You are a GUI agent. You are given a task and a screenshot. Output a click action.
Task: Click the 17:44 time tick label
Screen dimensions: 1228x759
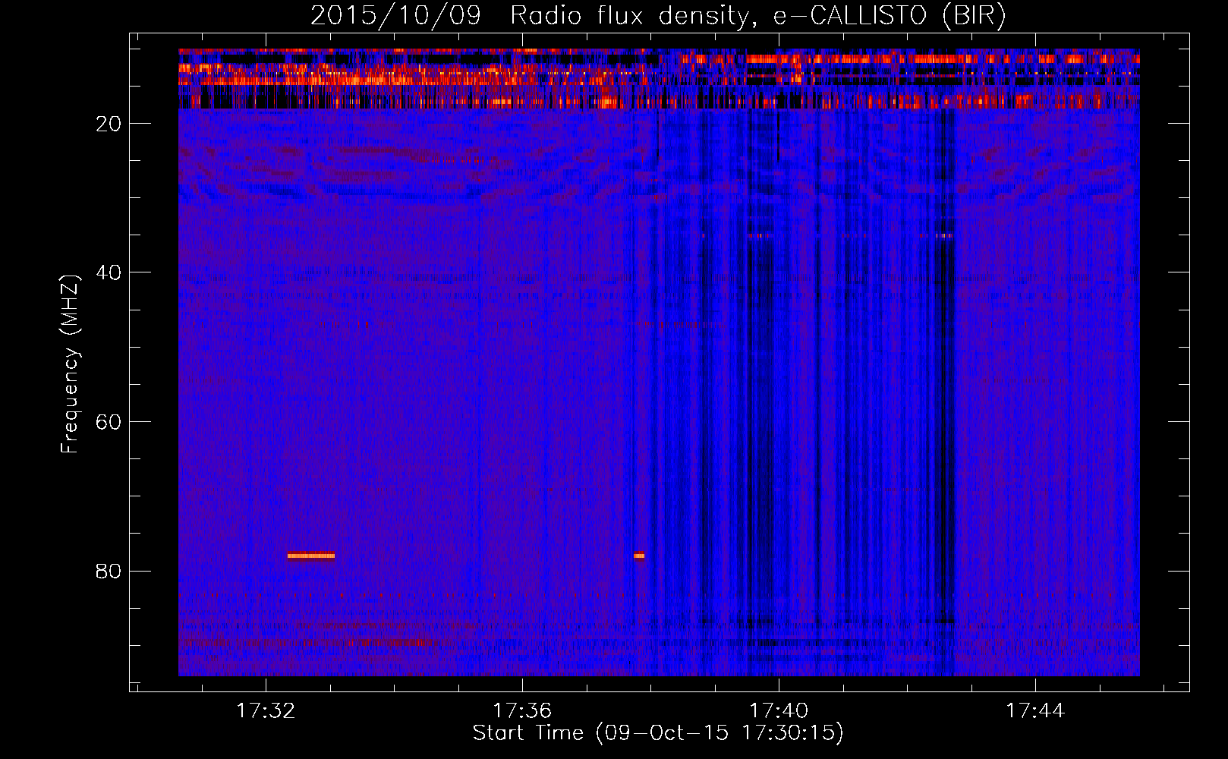click(1035, 711)
